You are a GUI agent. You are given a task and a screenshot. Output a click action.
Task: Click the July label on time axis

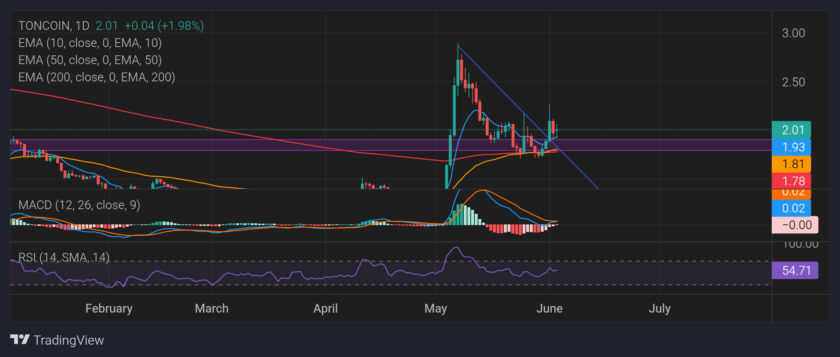tap(660, 309)
